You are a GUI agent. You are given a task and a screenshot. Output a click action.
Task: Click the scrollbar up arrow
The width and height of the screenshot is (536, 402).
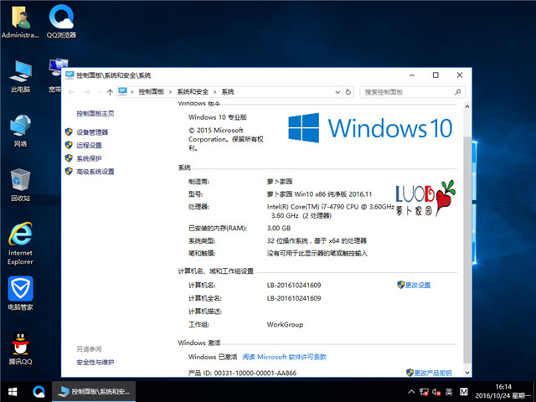[x=467, y=106]
